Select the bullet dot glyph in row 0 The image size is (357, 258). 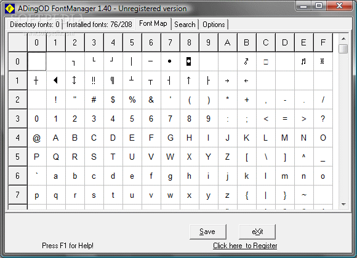pyautogui.click(x=170, y=61)
